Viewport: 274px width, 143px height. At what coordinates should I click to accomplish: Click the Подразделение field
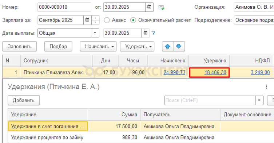[x=254, y=20]
